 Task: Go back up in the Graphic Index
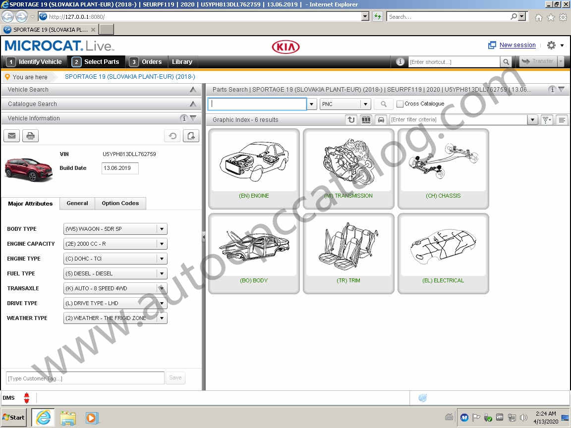[x=351, y=120]
